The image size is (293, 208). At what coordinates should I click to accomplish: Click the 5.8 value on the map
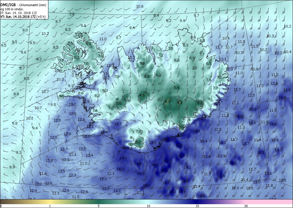pos(147,76)
